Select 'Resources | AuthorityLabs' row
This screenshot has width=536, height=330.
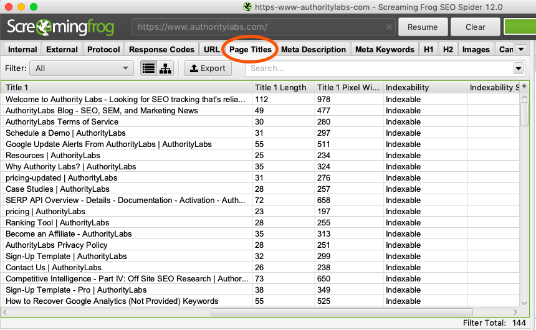click(261, 156)
